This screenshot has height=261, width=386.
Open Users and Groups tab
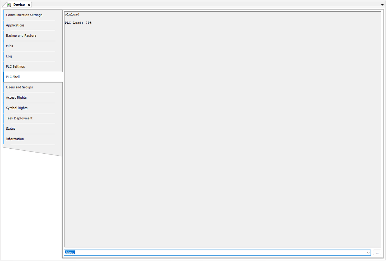pos(19,87)
